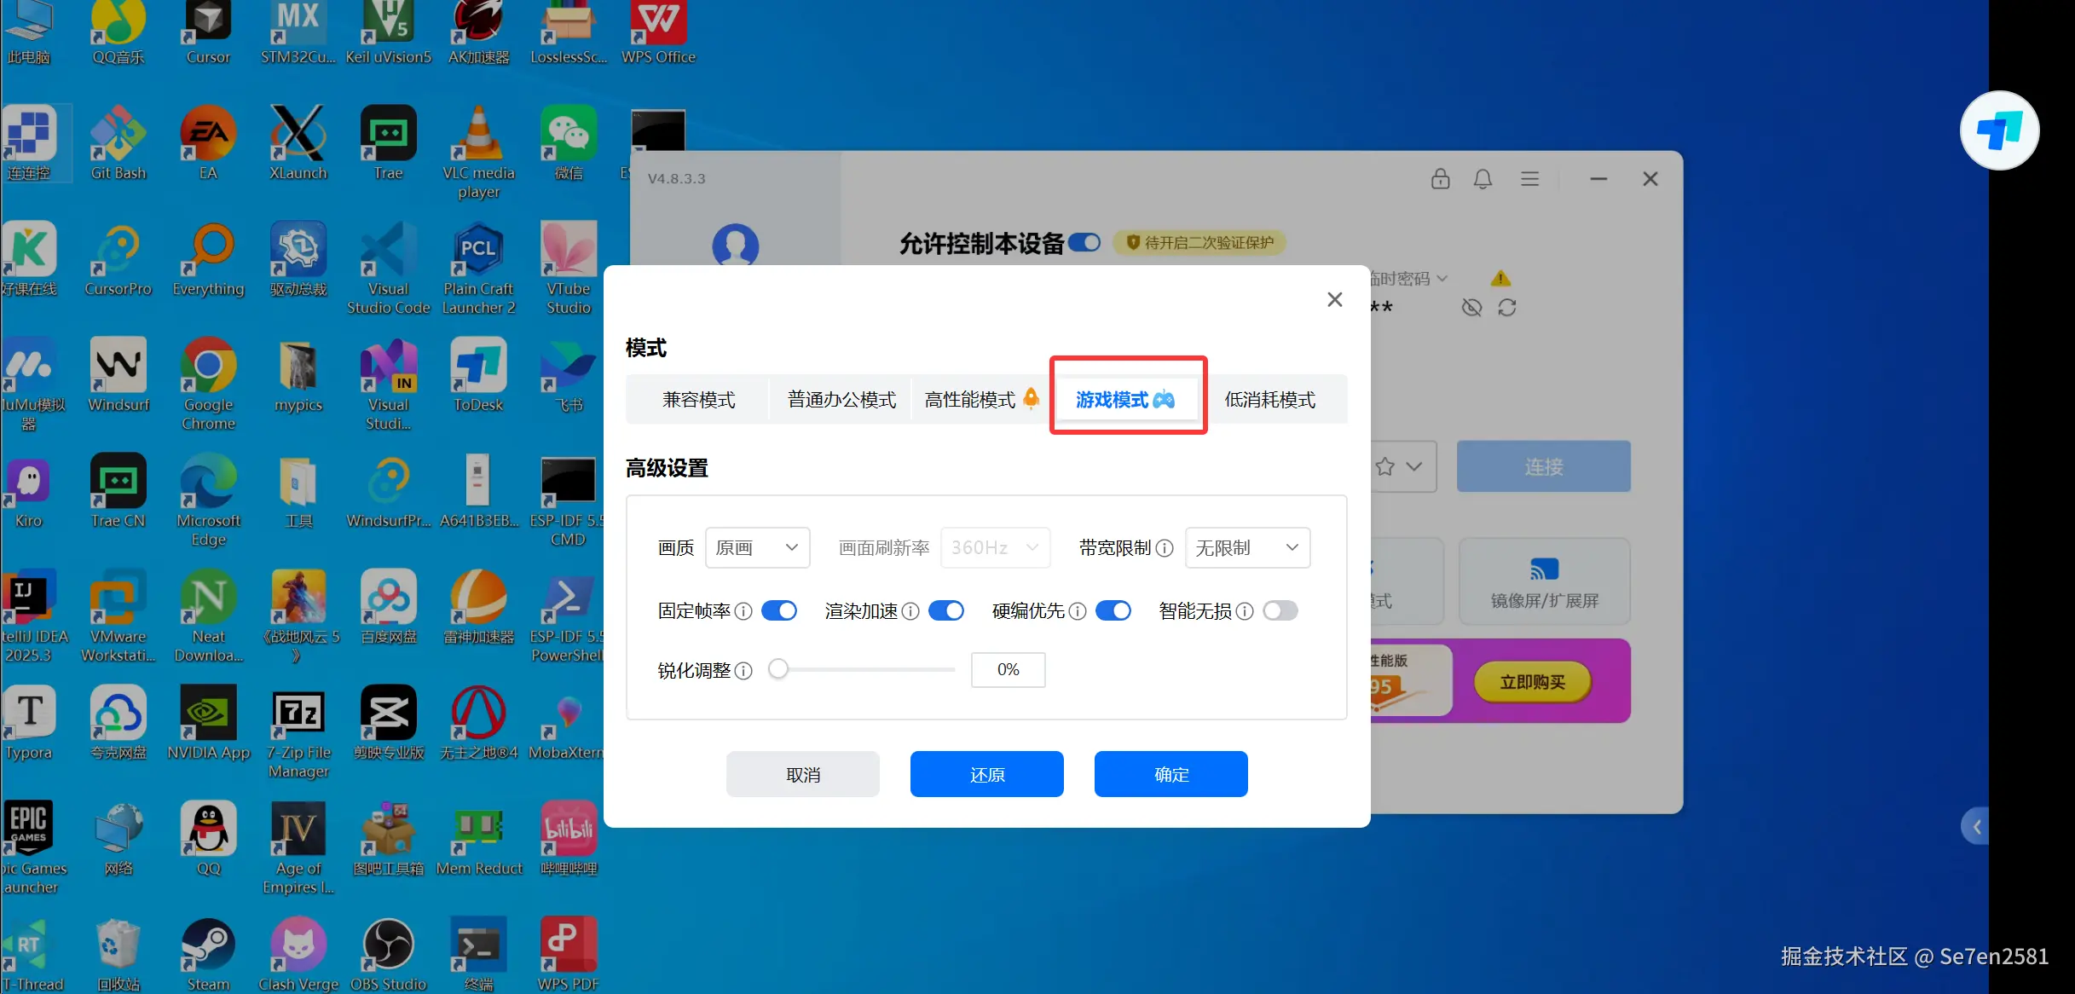2075x994 pixels.
Task: Click the hide password eye icon
Action: [1471, 308]
